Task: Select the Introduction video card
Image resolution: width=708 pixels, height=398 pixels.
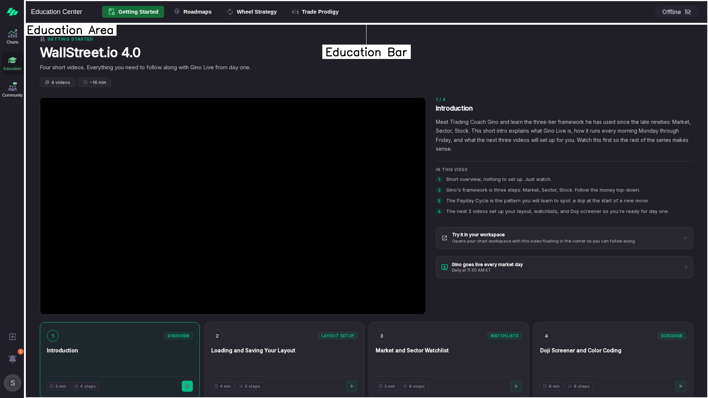Action: 120,360
